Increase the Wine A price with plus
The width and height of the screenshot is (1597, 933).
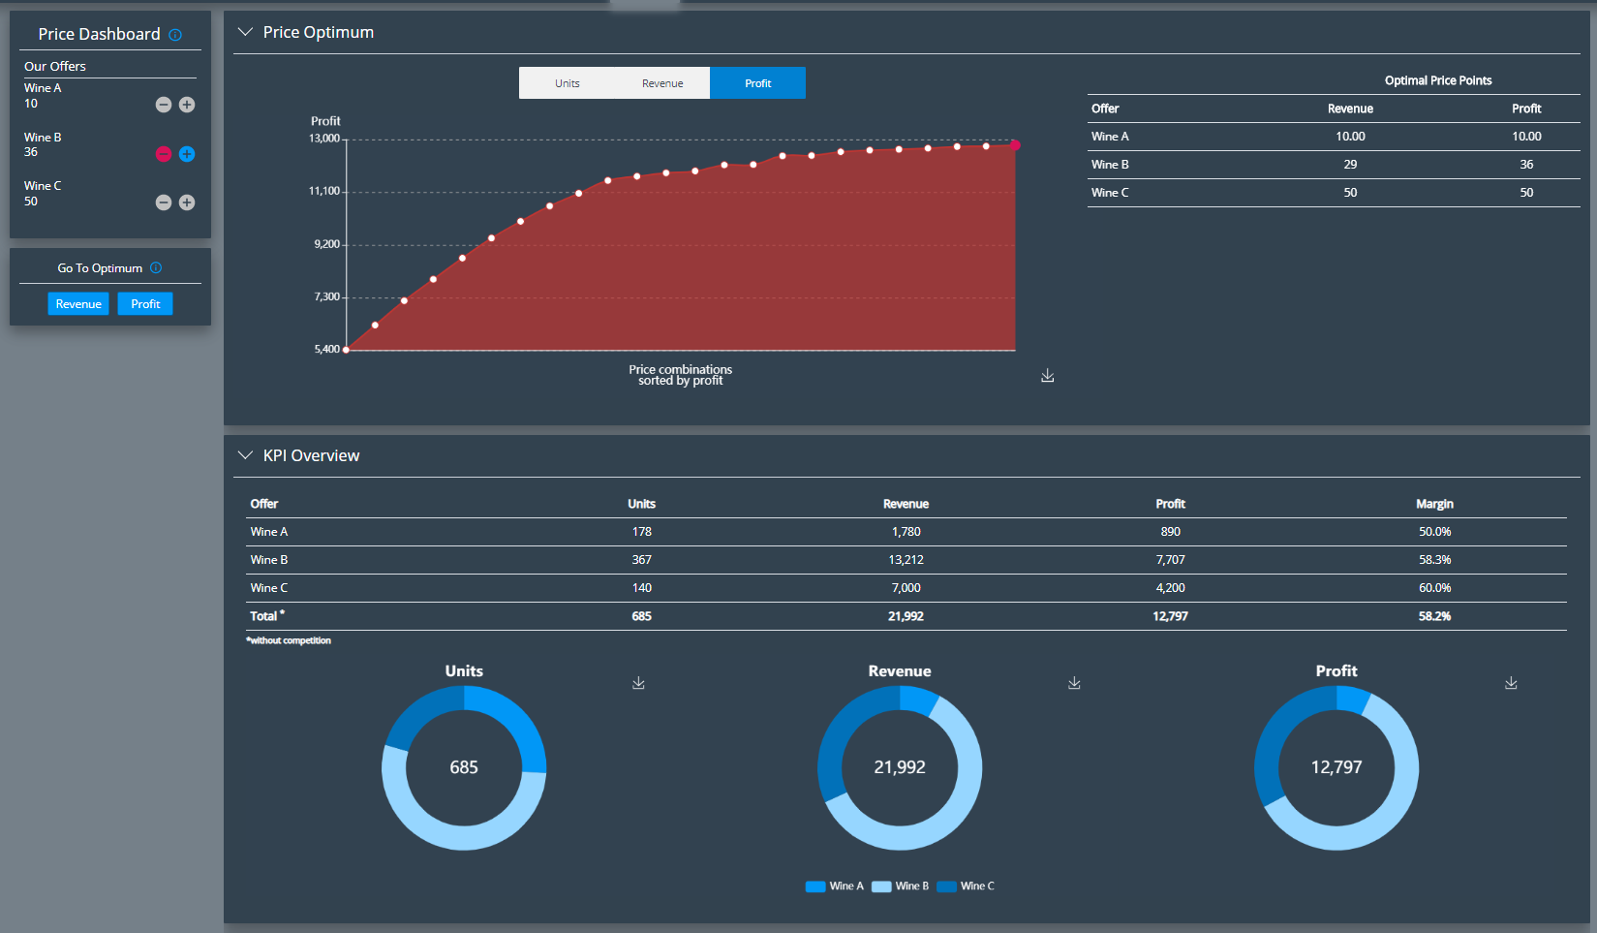pos(187,105)
